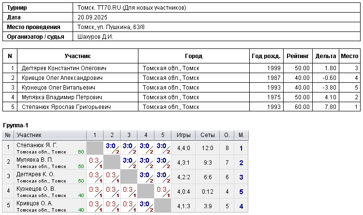Click organizer name Шахуров Д.И.
Image resolution: width=363 pixels, height=215 pixels.
pos(95,36)
